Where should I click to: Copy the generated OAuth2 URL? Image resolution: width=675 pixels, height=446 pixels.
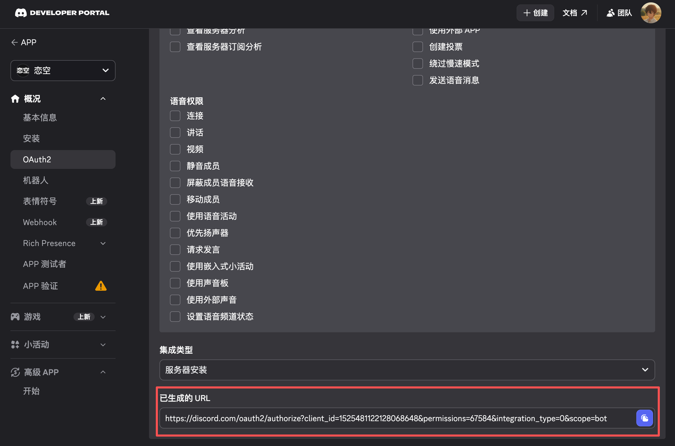(x=644, y=418)
